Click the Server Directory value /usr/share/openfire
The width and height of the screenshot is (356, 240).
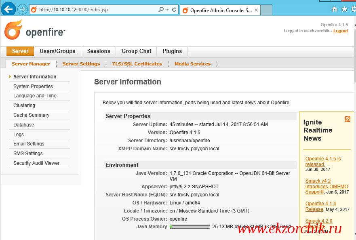point(190,141)
